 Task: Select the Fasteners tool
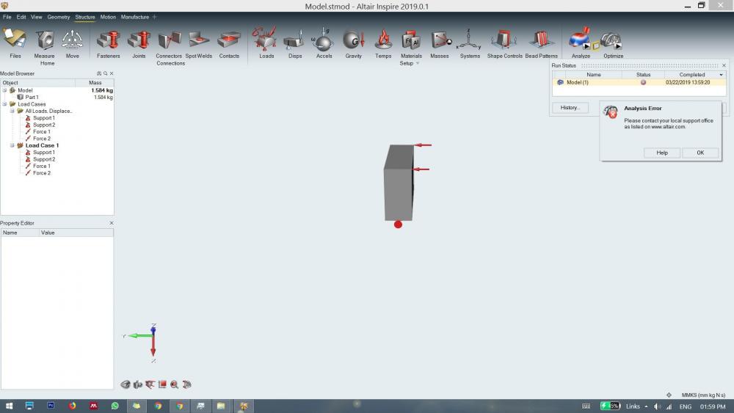click(108, 40)
